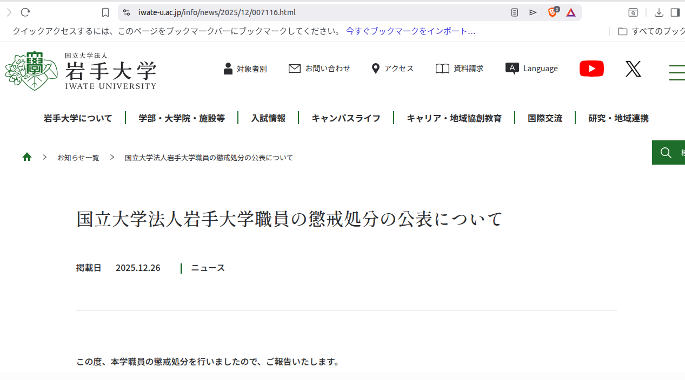Click the Iwate University logo

[81, 71]
